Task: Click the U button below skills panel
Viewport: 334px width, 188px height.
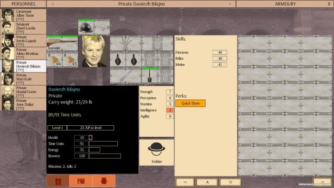Action: click(x=231, y=182)
